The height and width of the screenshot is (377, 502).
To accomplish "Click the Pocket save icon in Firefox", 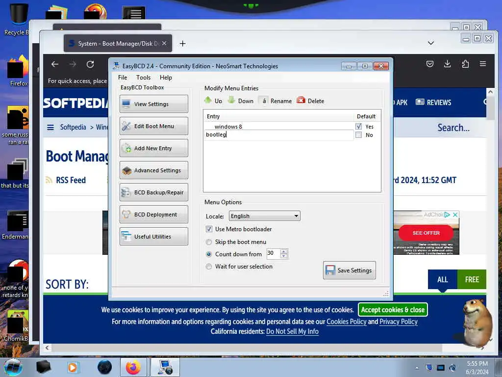I will 430,64.
